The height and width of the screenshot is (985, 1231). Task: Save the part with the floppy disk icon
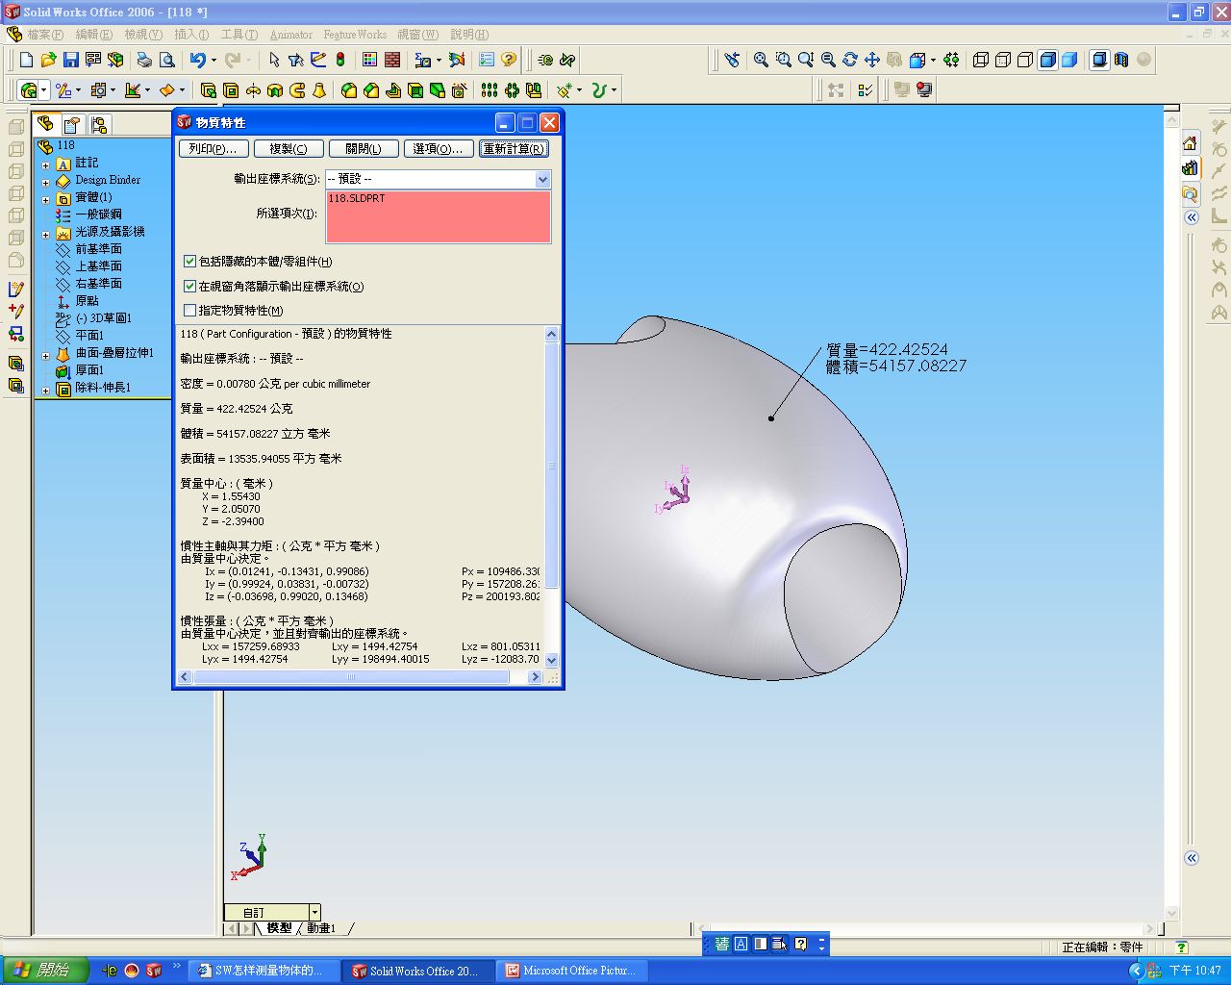[x=70, y=60]
